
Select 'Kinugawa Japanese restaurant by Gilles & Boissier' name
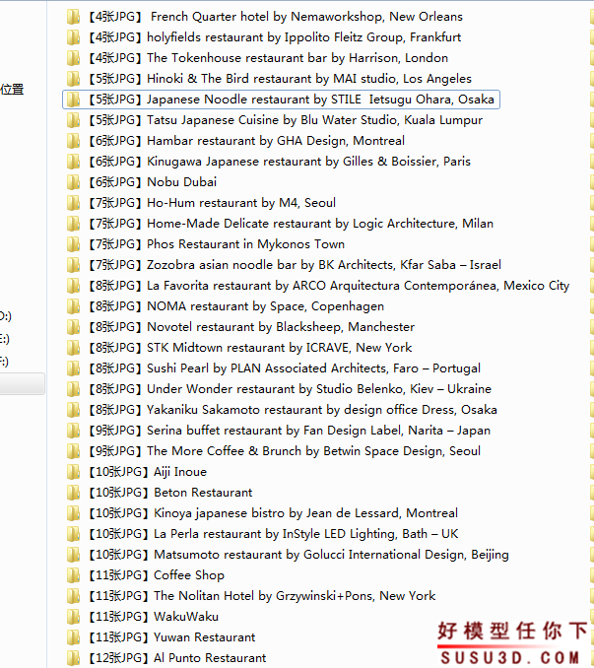(308, 162)
